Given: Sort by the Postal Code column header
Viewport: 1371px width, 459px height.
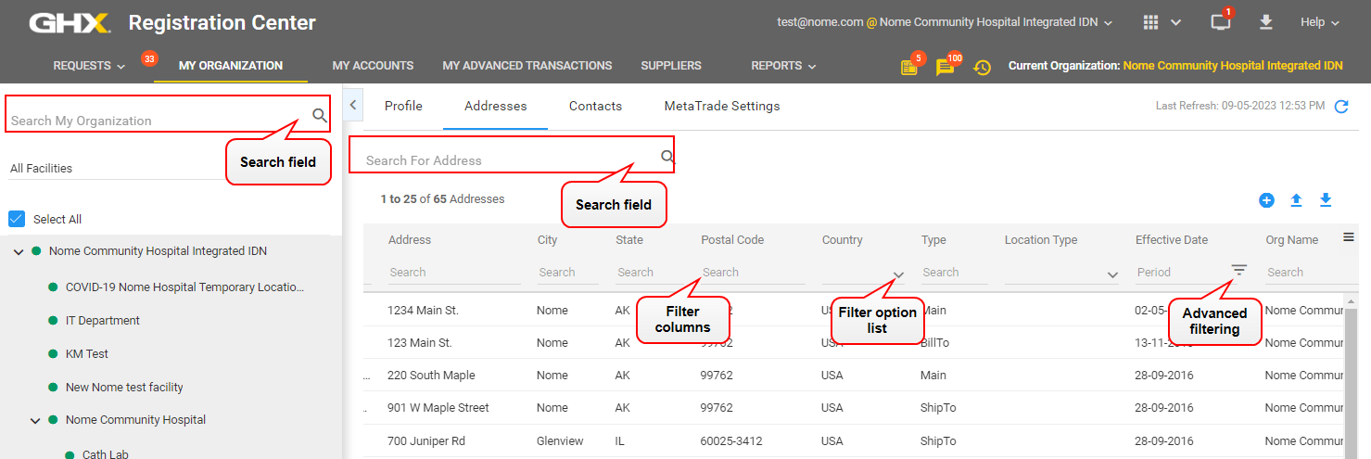Looking at the screenshot, I should (732, 239).
